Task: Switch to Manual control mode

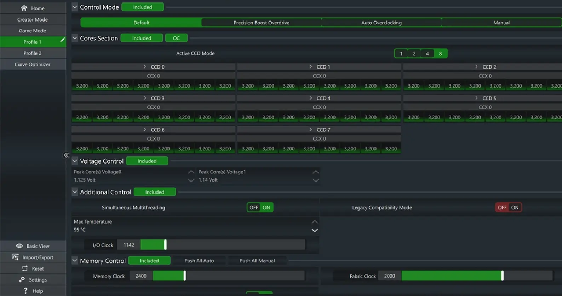Action: (x=501, y=23)
